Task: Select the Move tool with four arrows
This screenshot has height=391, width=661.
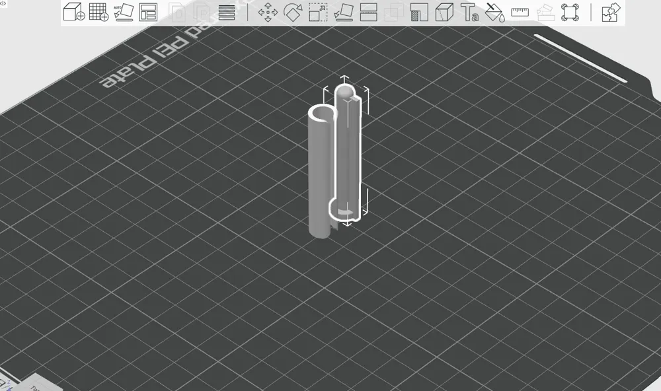Action: [x=268, y=12]
